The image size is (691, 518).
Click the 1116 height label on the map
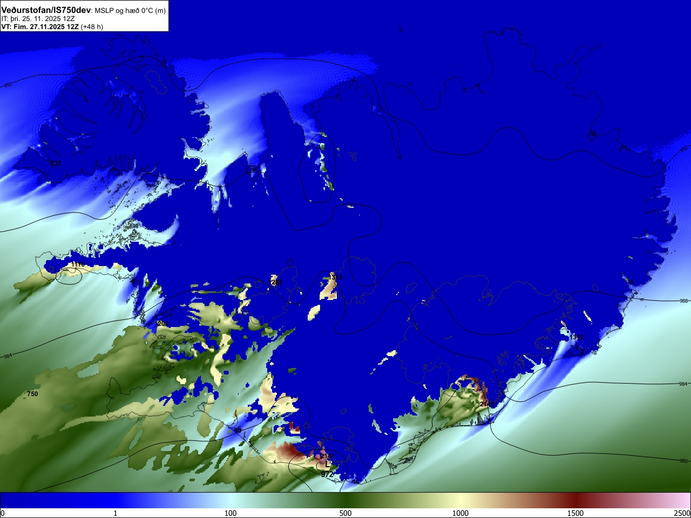coord(78,264)
